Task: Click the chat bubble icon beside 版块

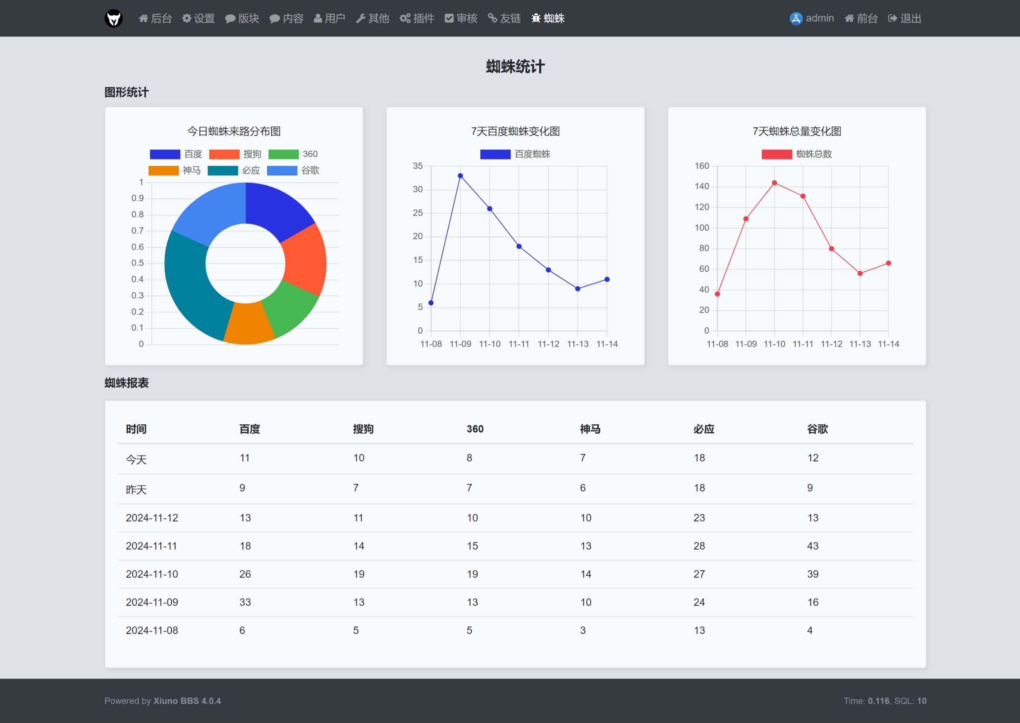Action: click(230, 18)
